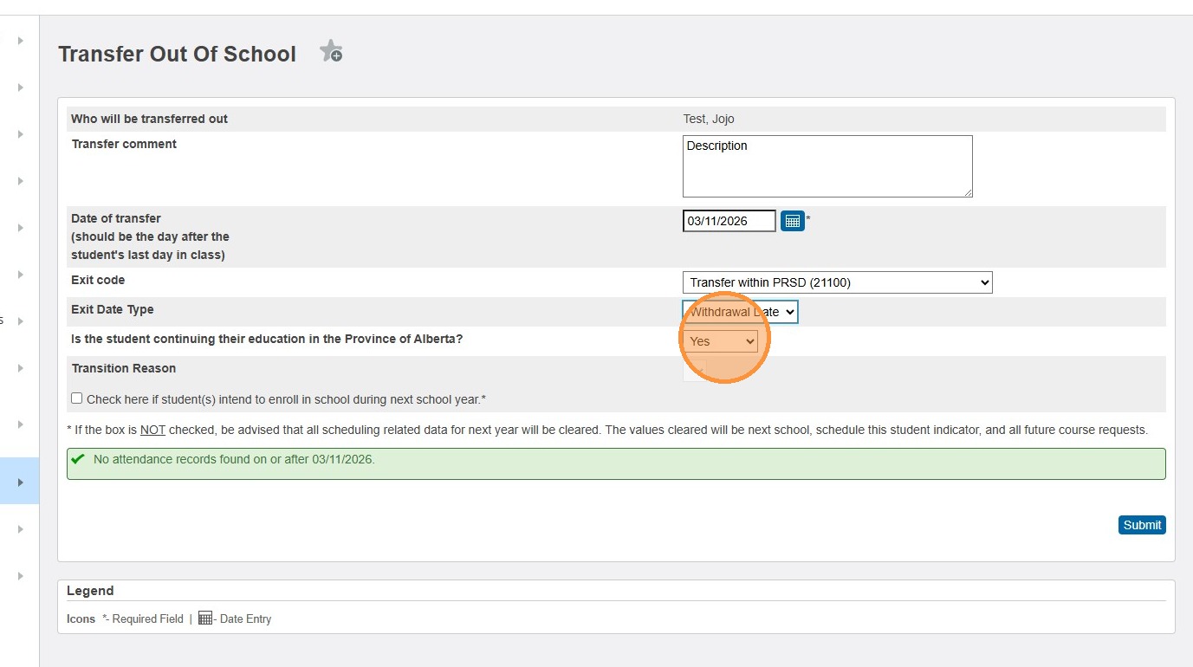Click the Transfer comment text box
The height and width of the screenshot is (667, 1193).
(827, 166)
